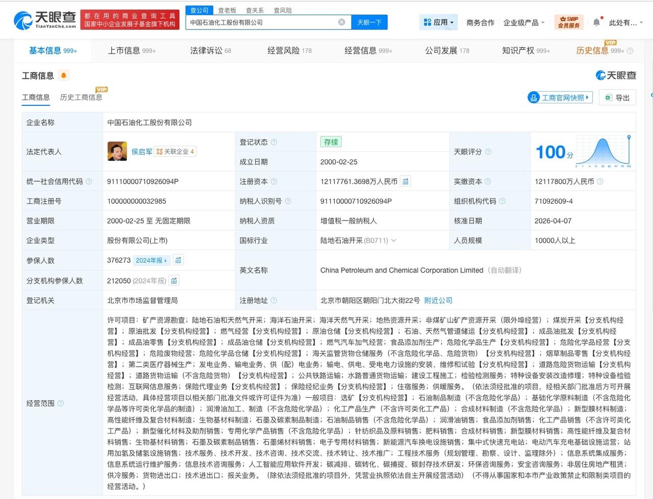Click the help icon next to 天眼评分
The image size is (653, 499).
(x=488, y=152)
